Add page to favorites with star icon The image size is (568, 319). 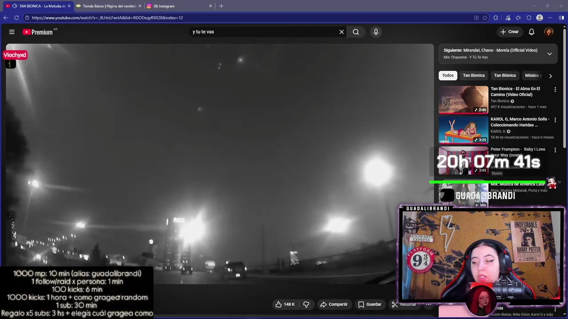click(485, 18)
